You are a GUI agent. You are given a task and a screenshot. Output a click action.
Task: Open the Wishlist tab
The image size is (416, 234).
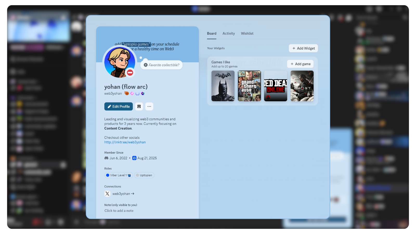247,34
